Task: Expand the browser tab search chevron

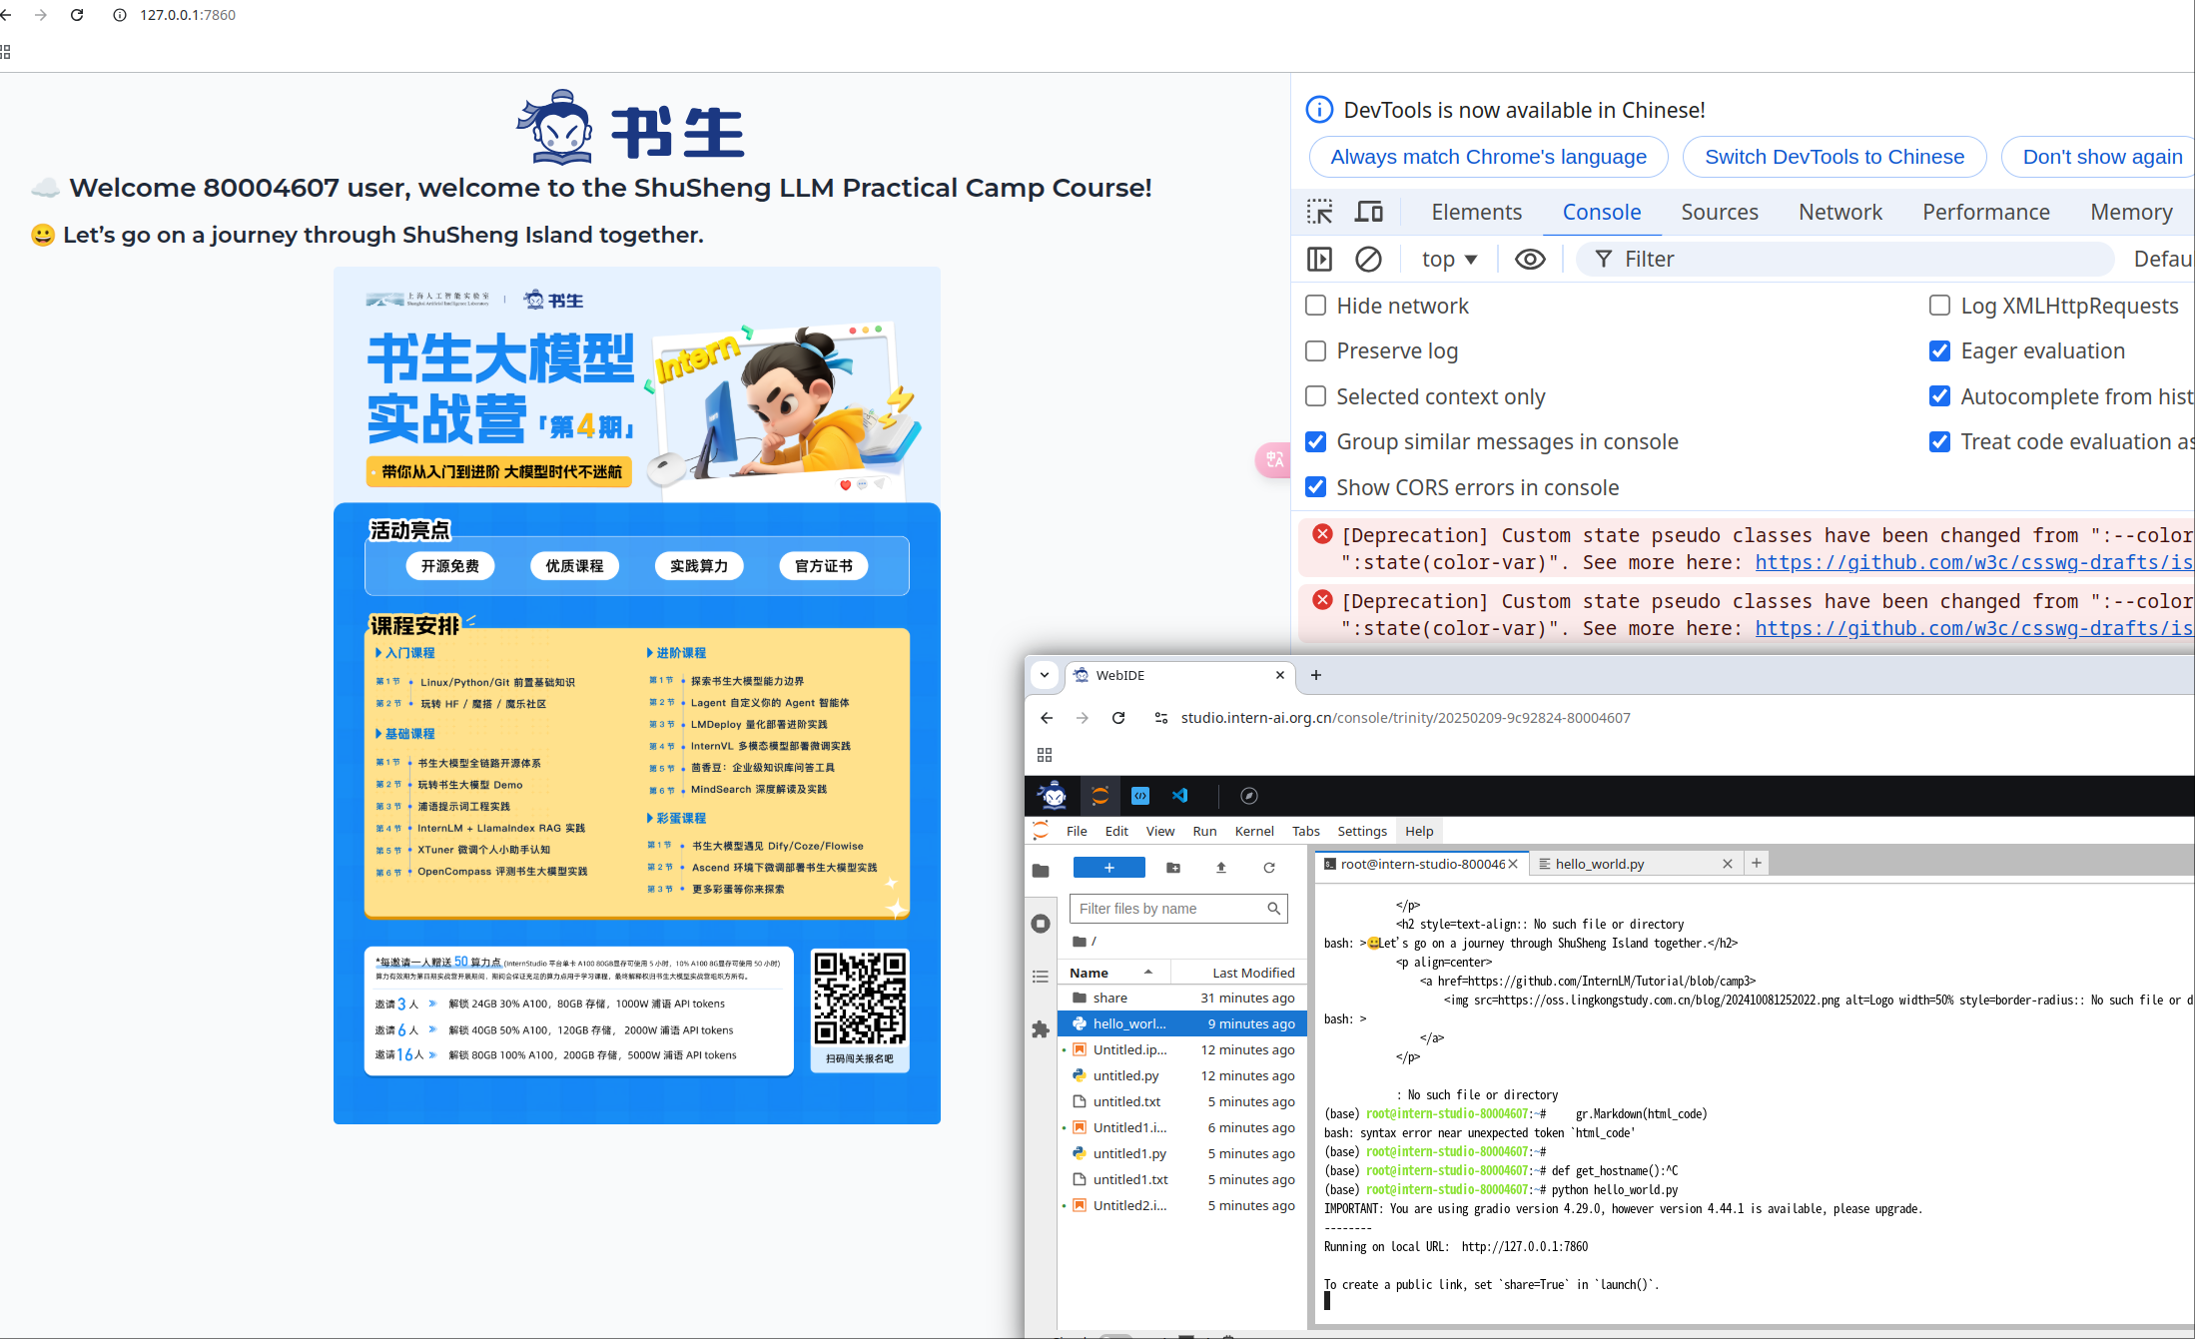Action: [1045, 675]
